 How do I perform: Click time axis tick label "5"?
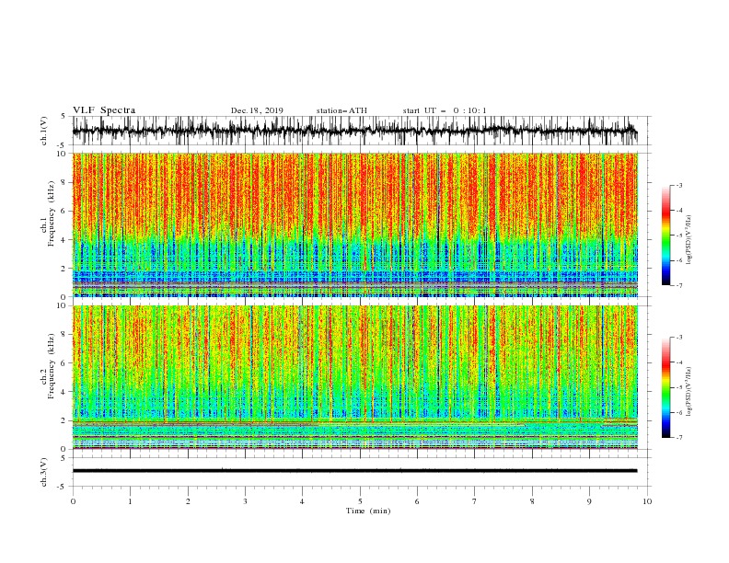pos(360,501)
